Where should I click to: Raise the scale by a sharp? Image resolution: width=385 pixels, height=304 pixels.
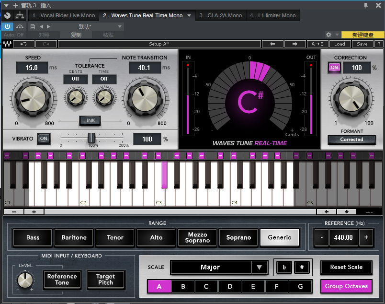[302, 268]
